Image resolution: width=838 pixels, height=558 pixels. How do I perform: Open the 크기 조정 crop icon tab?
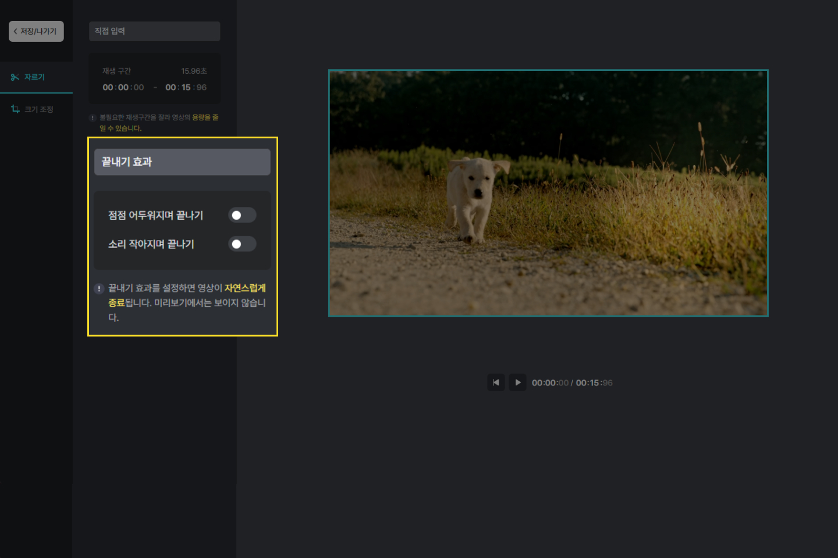(16, 109)
